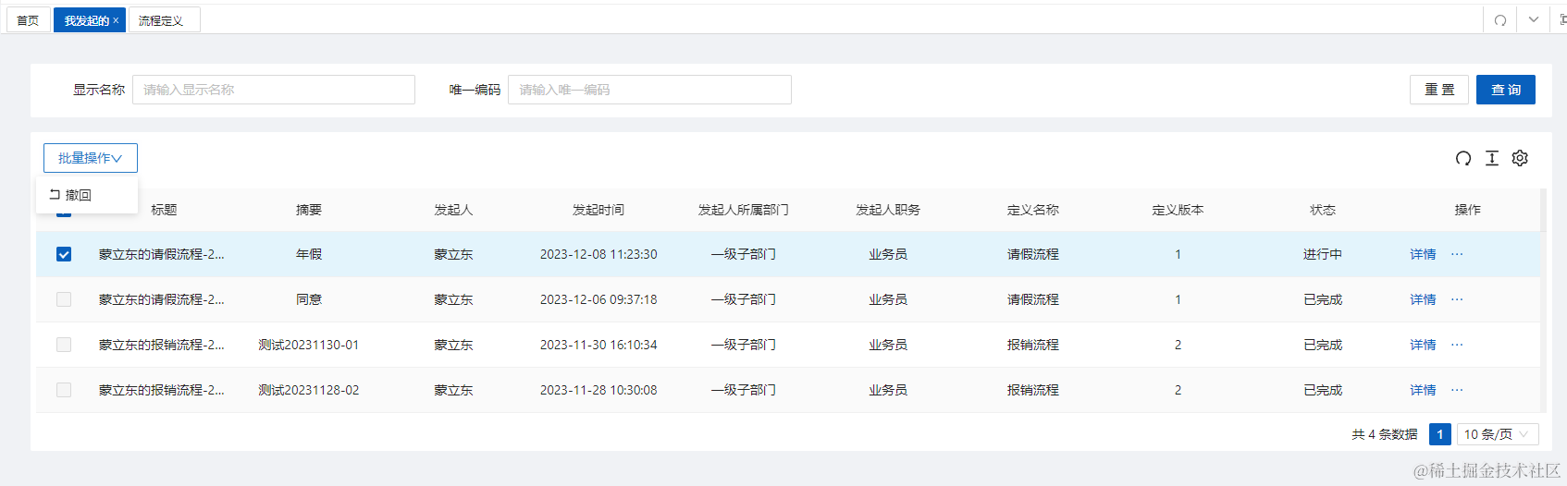Open more actions for the 同意 row
1567x486 pixels.
click(1457, 299)
